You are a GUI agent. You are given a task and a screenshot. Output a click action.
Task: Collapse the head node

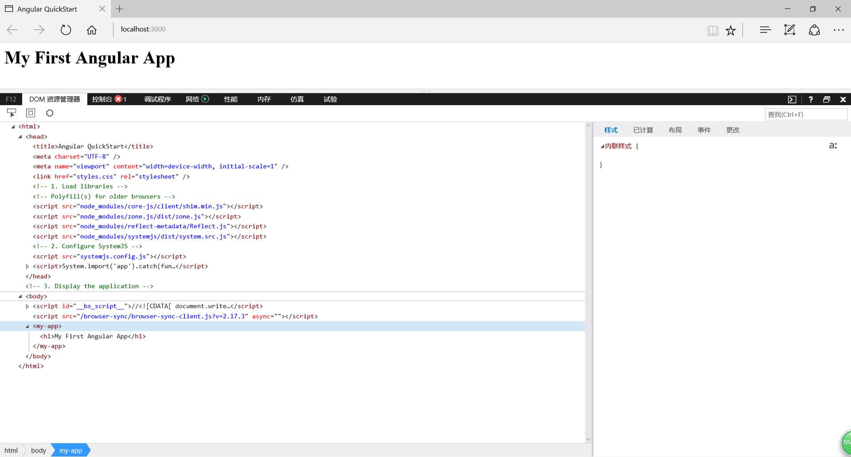[20, 137]
